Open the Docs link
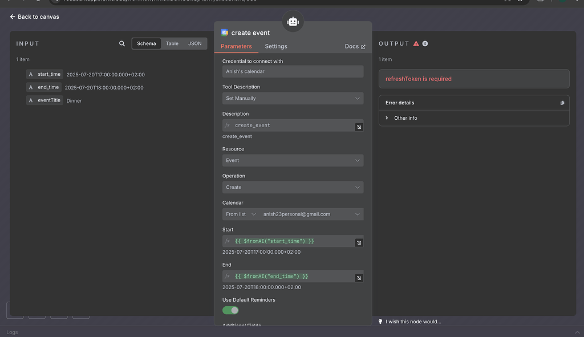The height and width of the screenshot is (337, 584). [355, 46]
